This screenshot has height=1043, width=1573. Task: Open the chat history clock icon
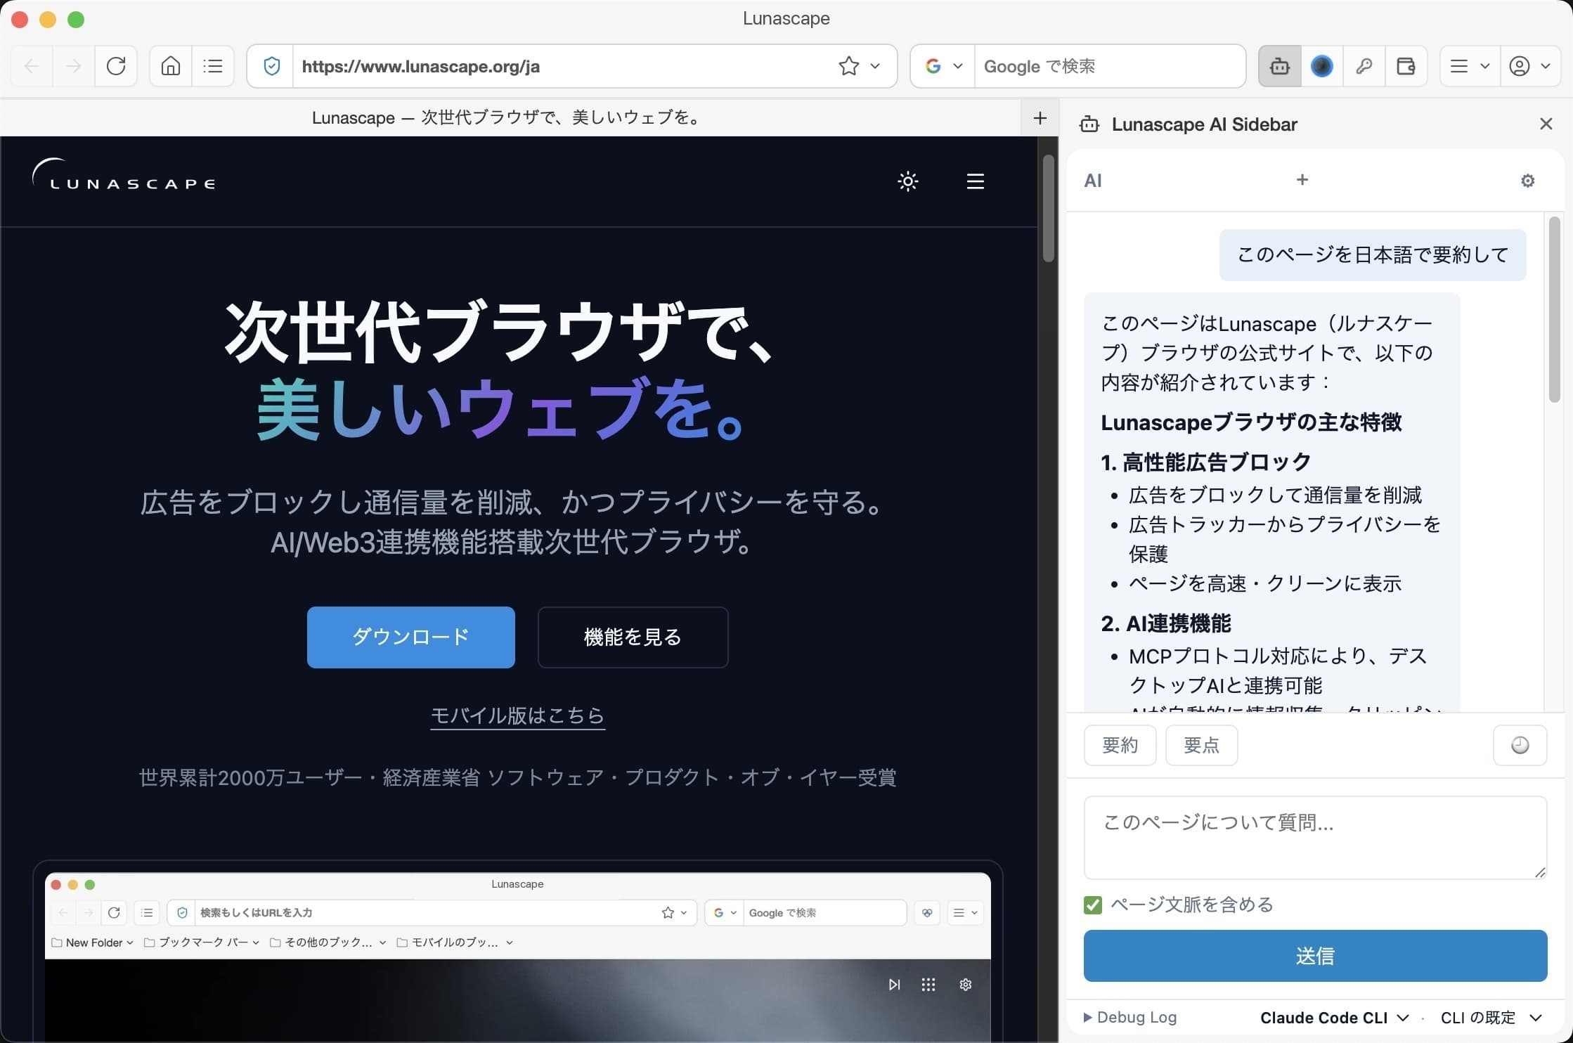1520,745
